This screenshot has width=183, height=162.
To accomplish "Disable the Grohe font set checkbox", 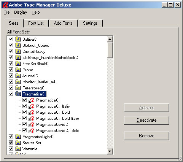I will [11, 70].
